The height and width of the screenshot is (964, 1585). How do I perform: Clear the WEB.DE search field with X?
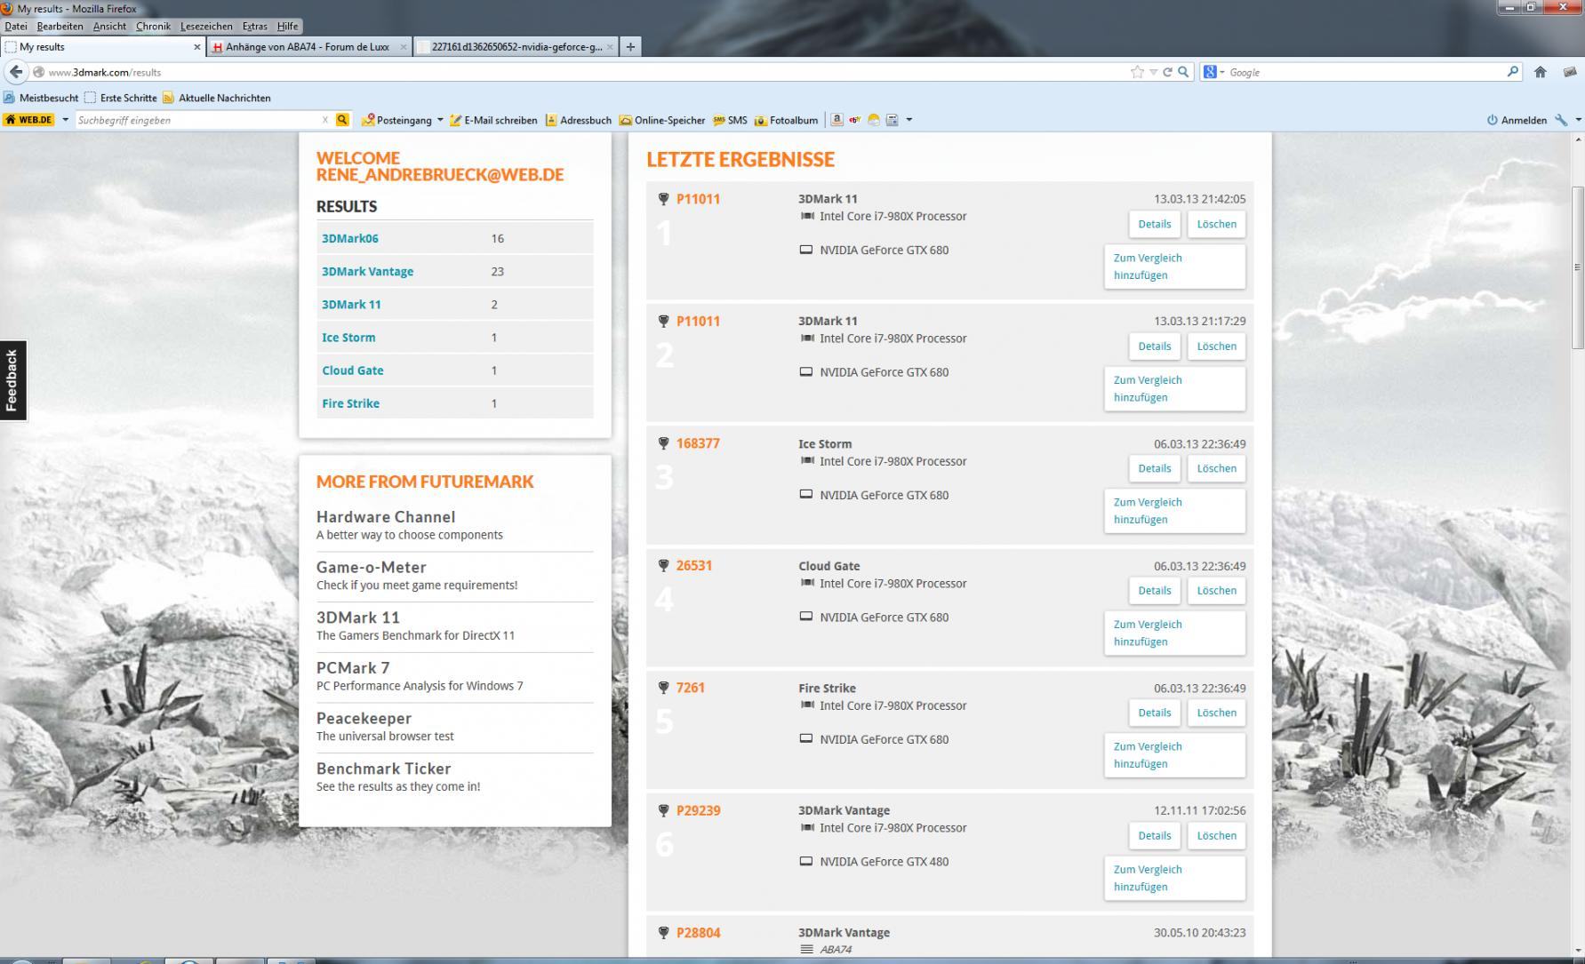click(x=325, y=120)
